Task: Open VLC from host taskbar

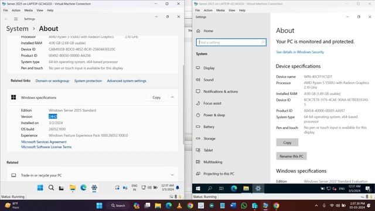Action: 179,206
